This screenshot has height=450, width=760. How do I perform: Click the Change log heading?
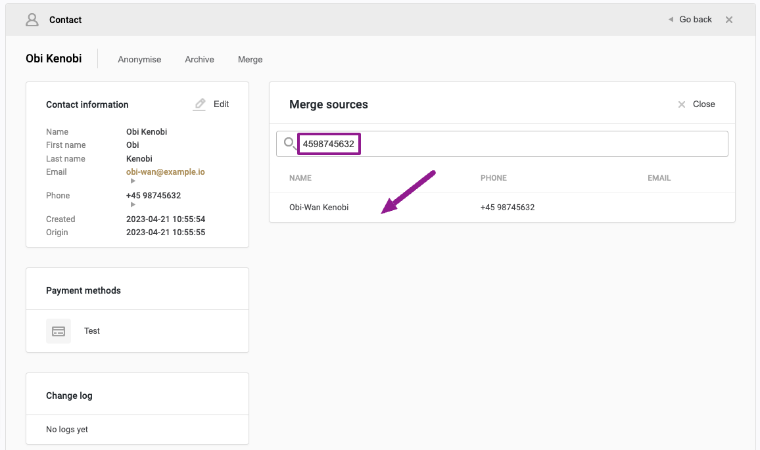[x=69, y=395]
